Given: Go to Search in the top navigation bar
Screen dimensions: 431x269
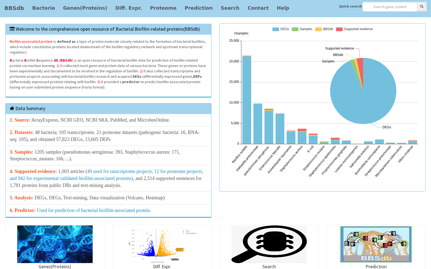Looking at the screenshot, I should pyautogui.click(x=230, y=8).
